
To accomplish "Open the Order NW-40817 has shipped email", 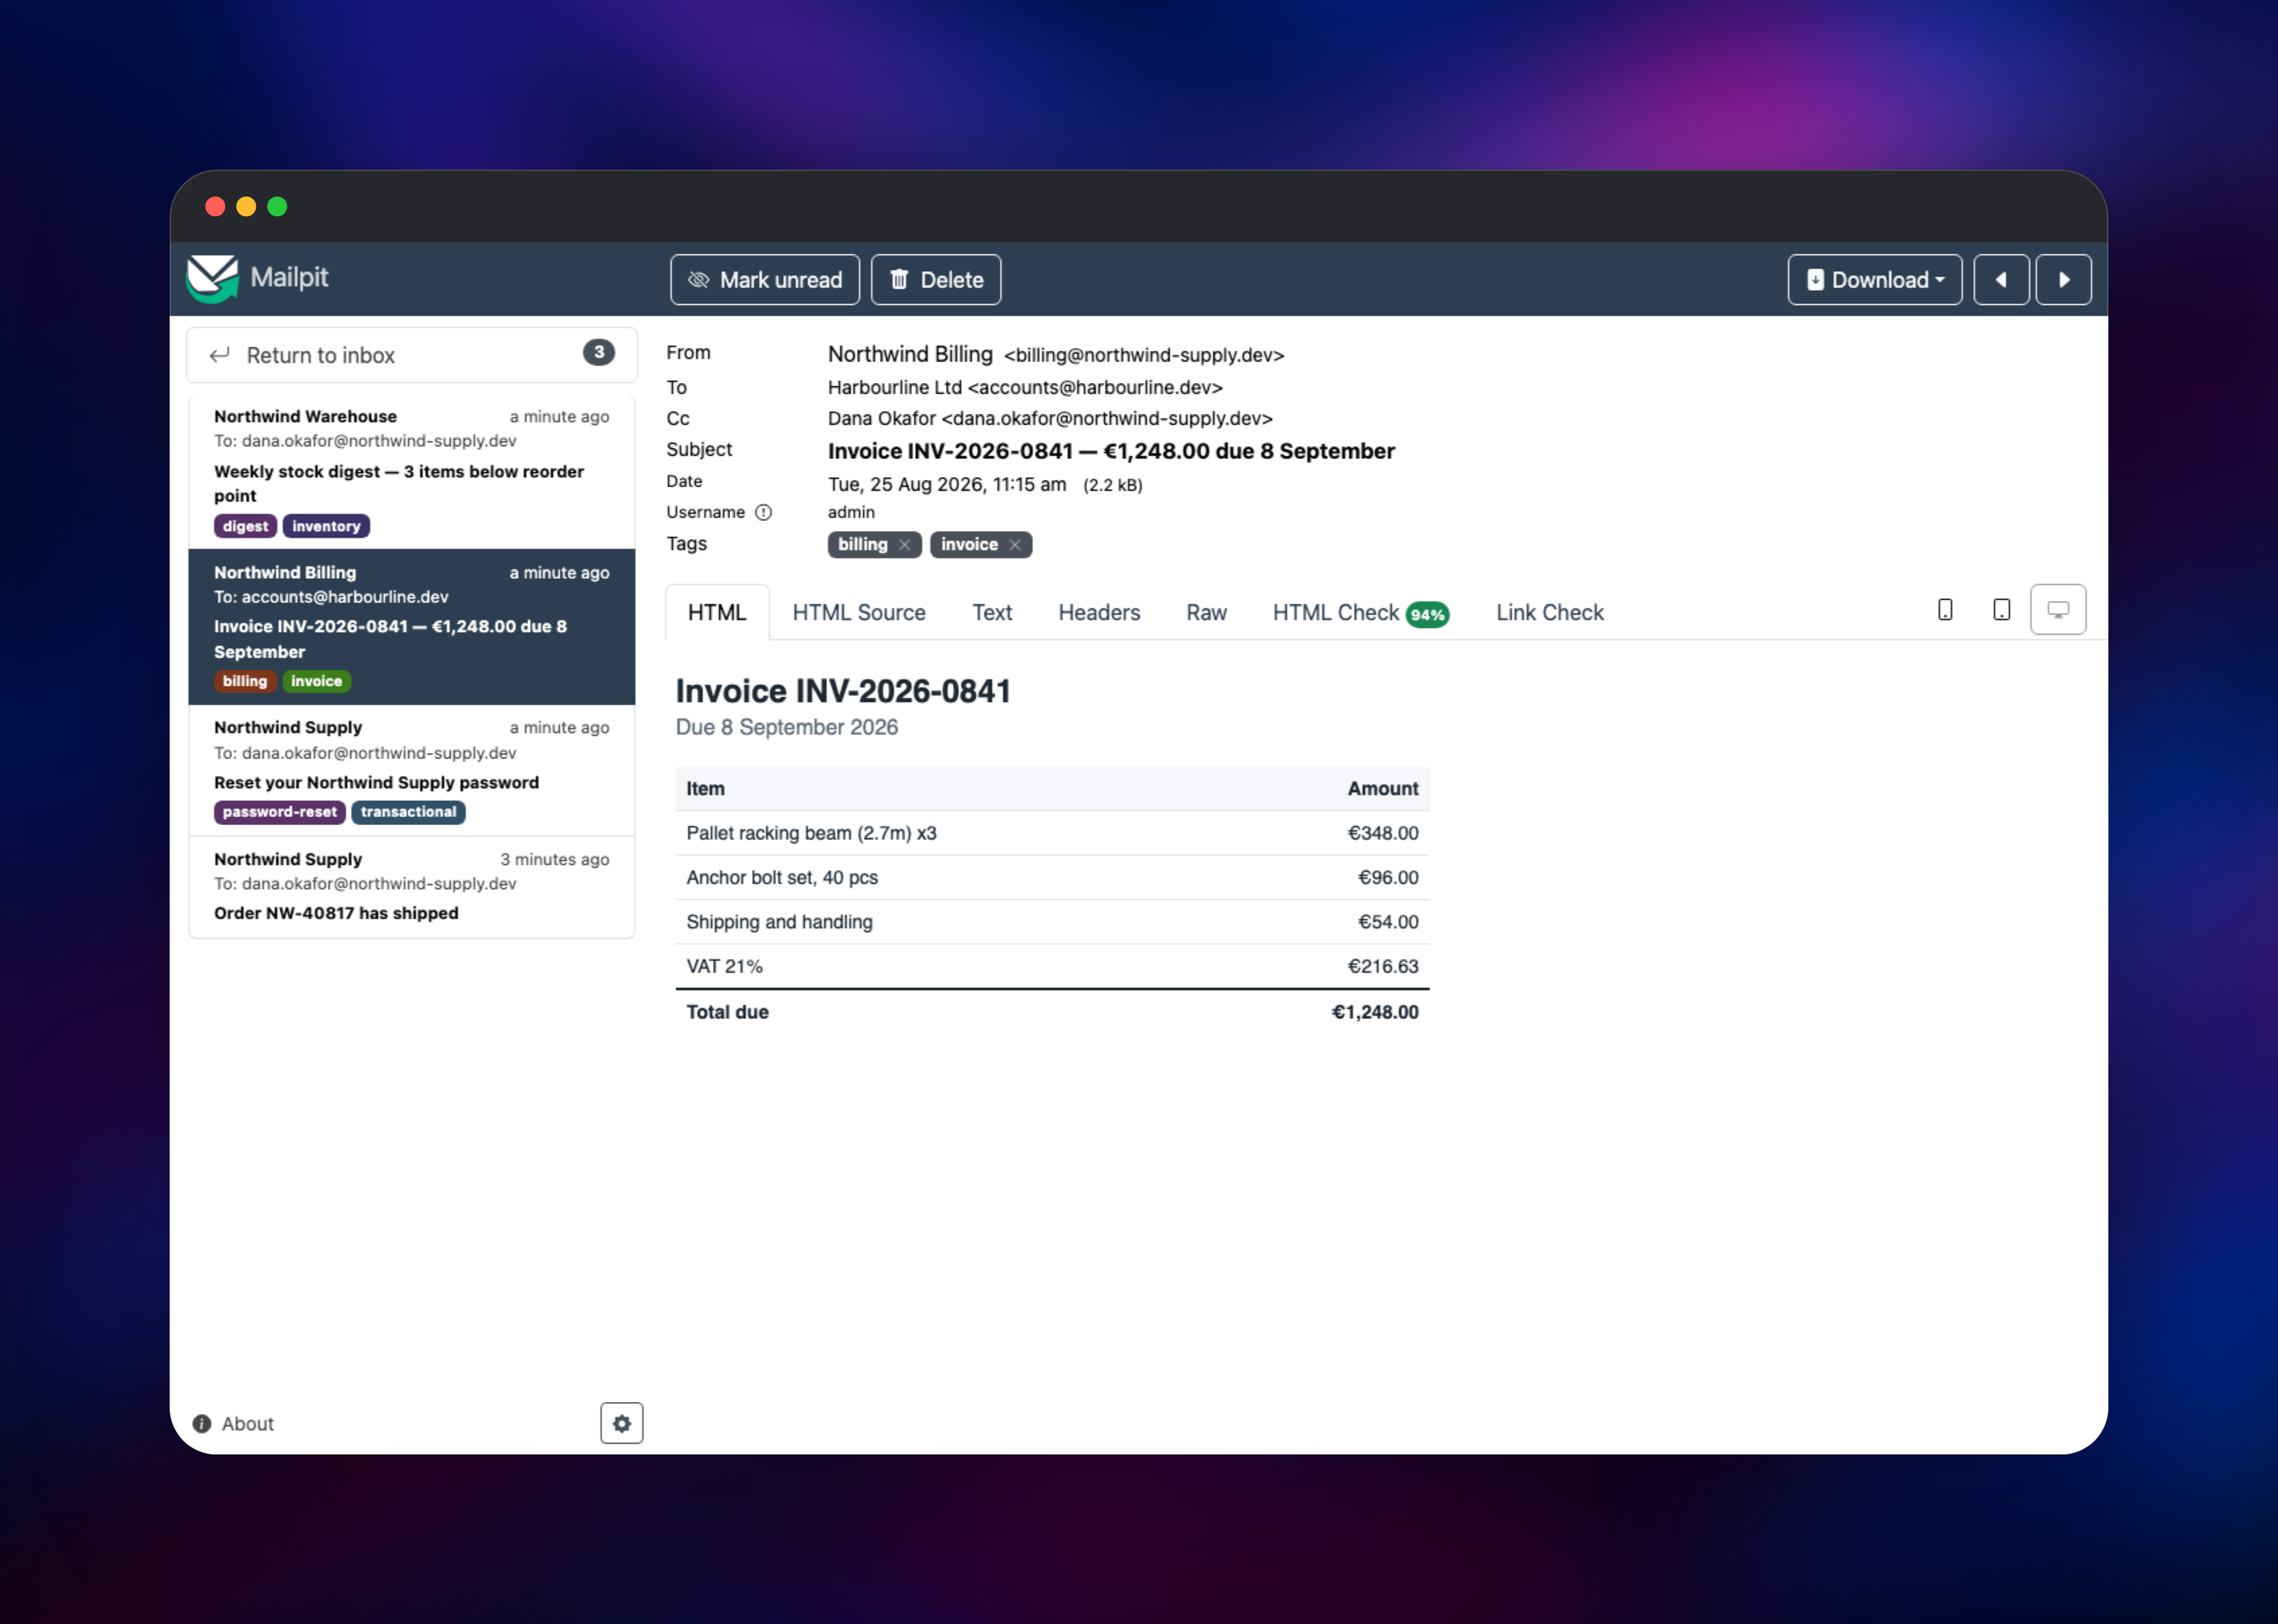I will [x=411, y=887].
